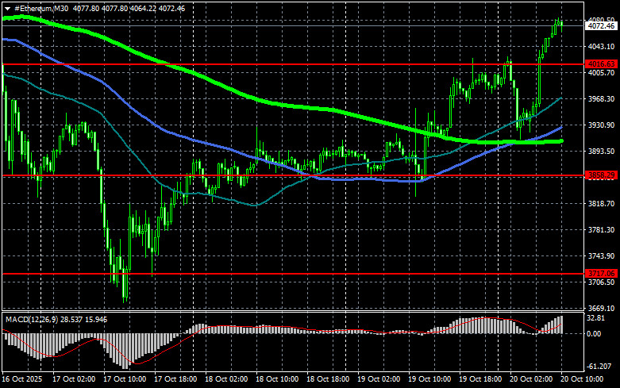Click the 3706.50 price axis value
Screen dimensions: 620x388
tap(601, 282)
